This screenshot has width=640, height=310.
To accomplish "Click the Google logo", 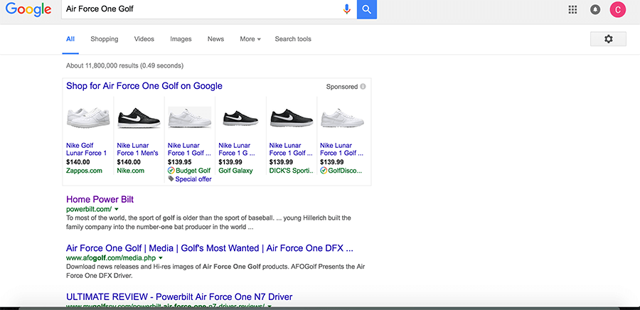I will tap(28, 9).
